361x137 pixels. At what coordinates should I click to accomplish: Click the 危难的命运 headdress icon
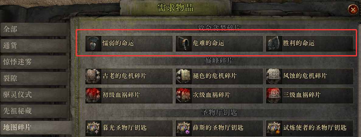[184, 43]
